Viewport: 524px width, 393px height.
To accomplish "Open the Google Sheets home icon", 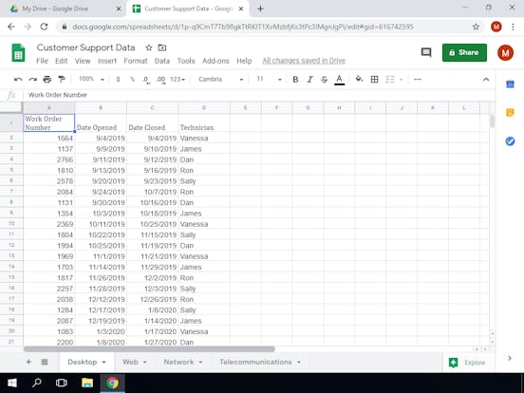I will click(18, 53).
